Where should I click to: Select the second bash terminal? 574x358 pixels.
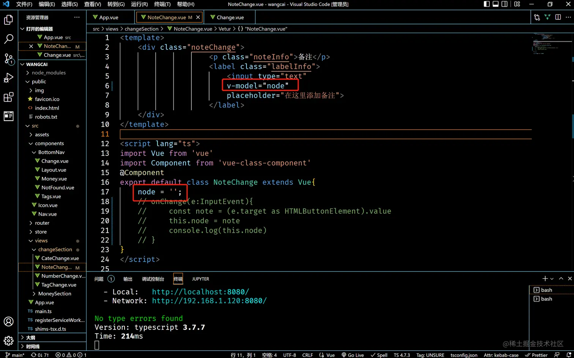coord(551,299)
